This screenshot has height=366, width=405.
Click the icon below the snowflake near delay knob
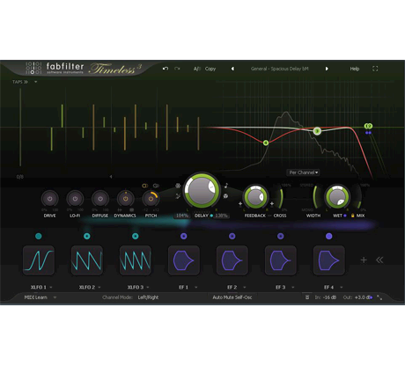tap(178, 196)
